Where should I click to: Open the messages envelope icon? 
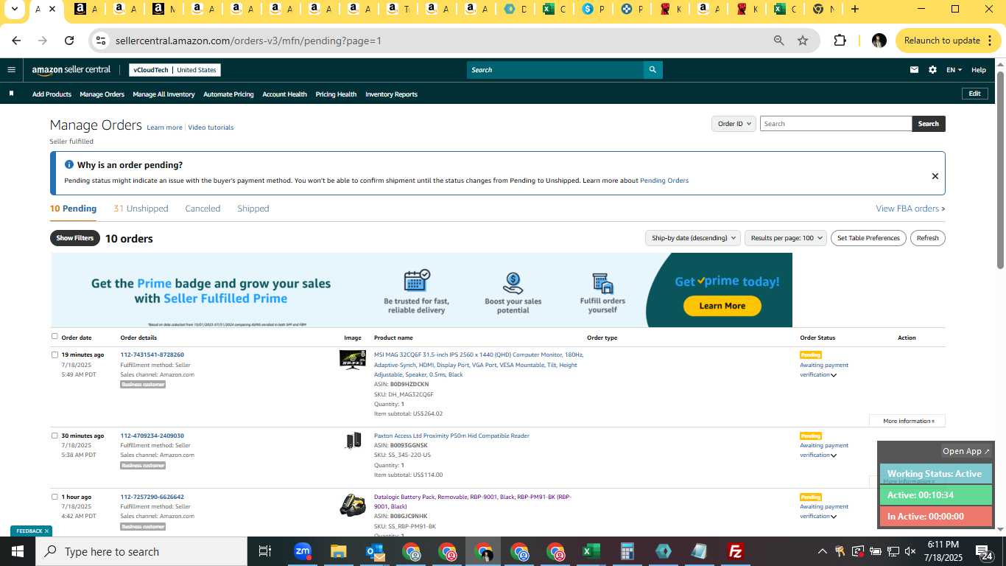914,70
